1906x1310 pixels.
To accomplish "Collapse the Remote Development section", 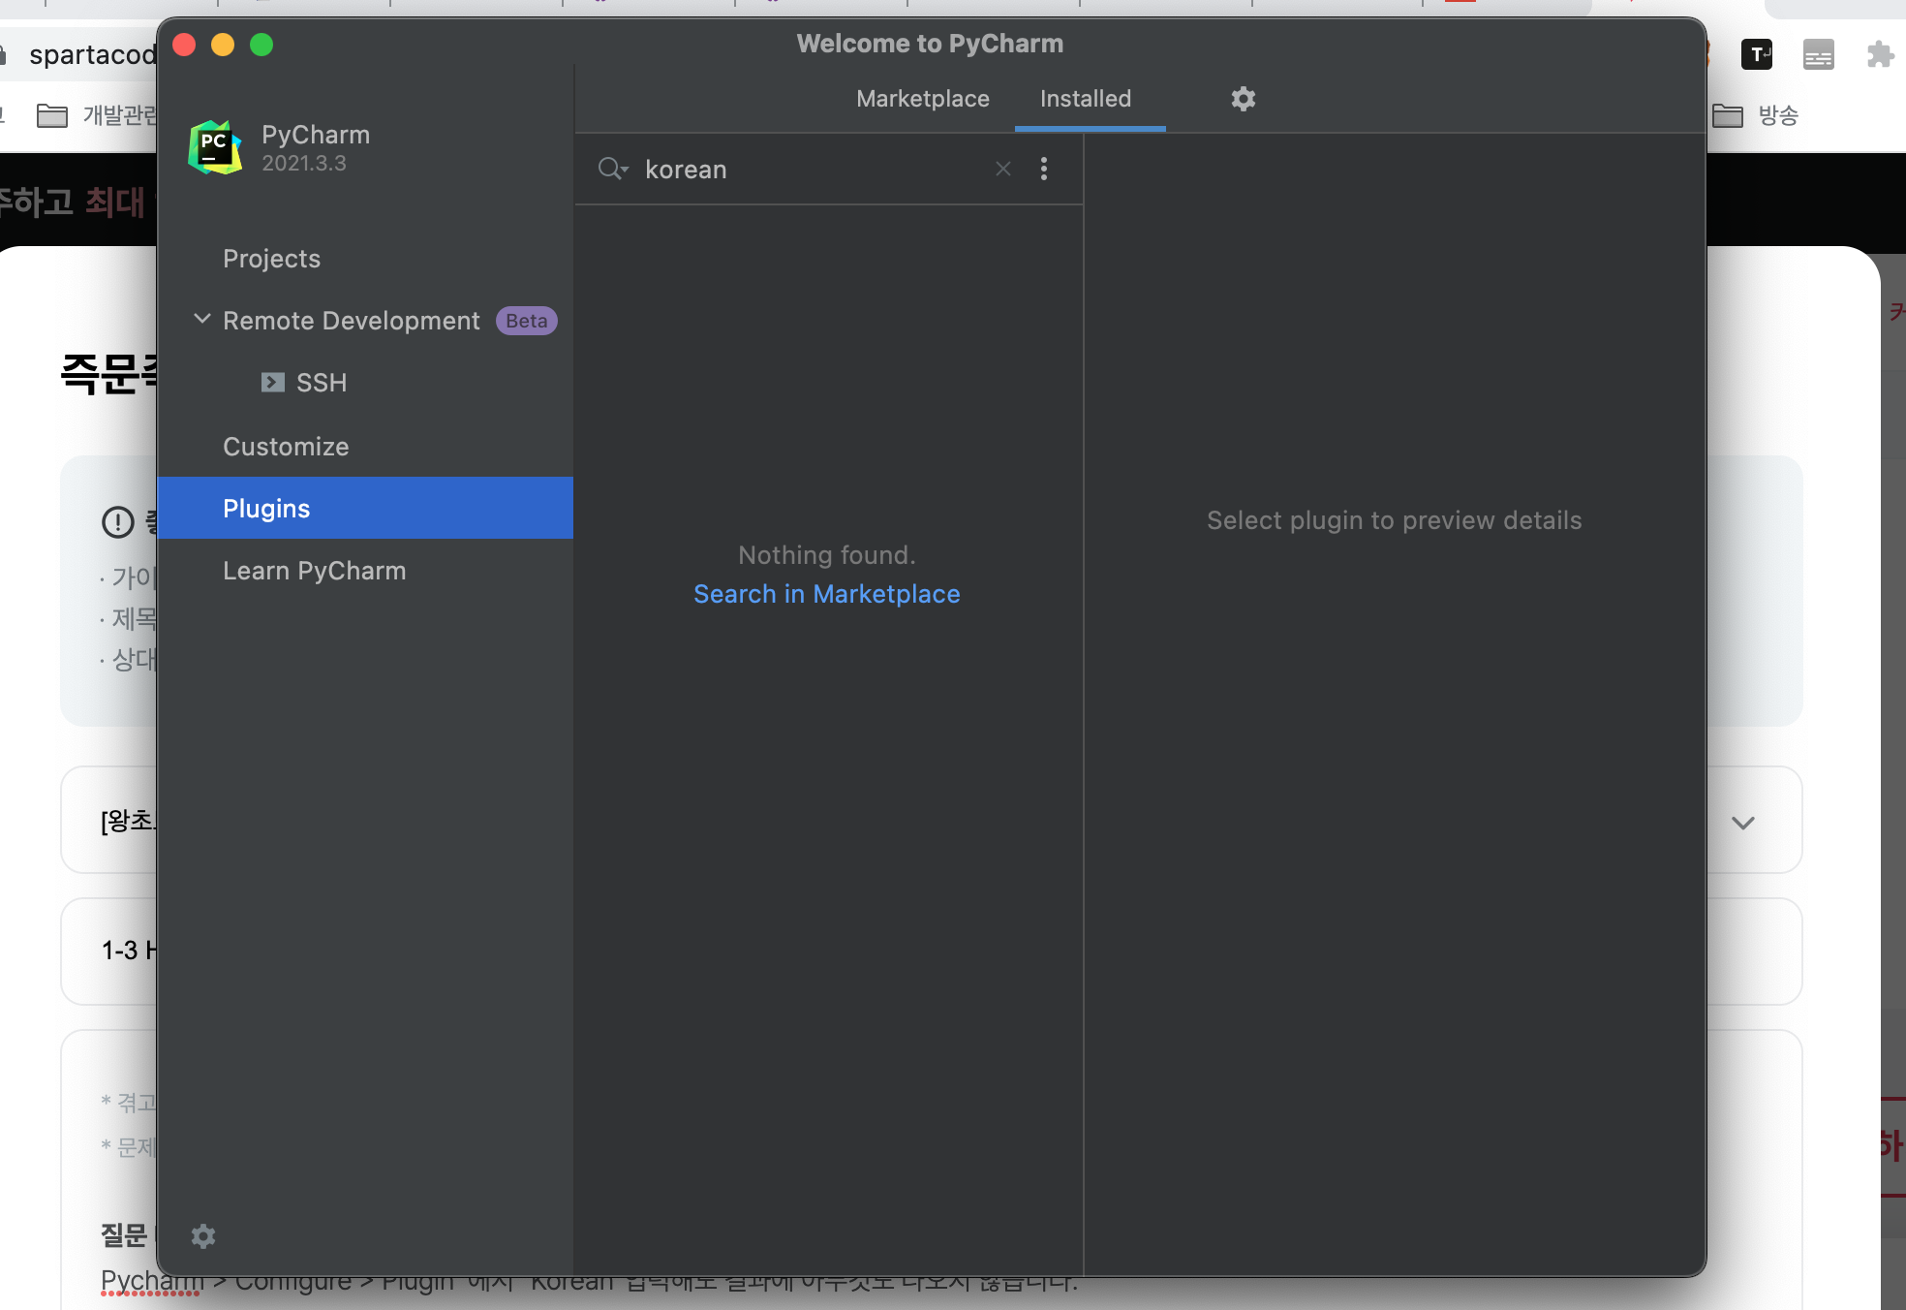I will tap(202, 319).
